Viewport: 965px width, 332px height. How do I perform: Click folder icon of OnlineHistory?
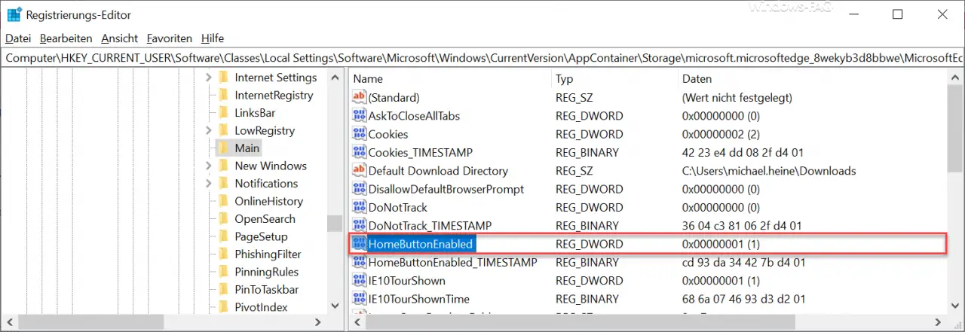tap(223, 201)
